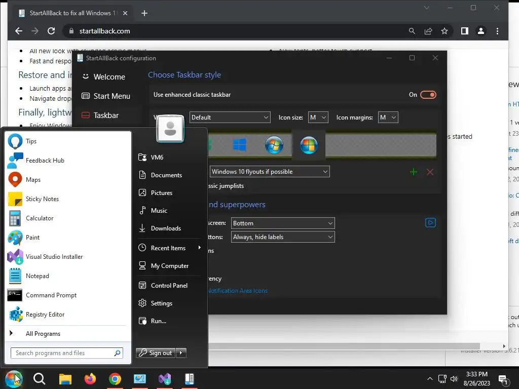Click Chrome search icon in address bar

coord(412,31)
